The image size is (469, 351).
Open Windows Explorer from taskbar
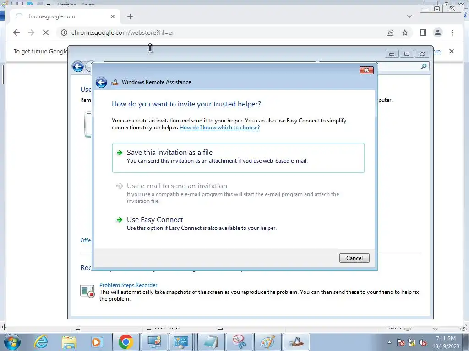point(69,342)
